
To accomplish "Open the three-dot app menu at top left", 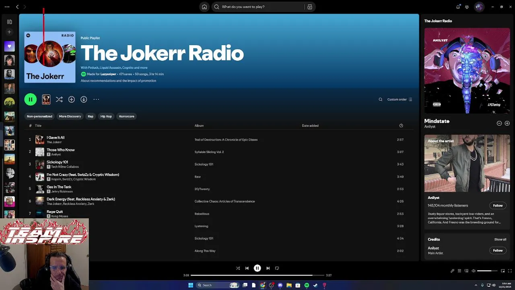I will [7, 7].
